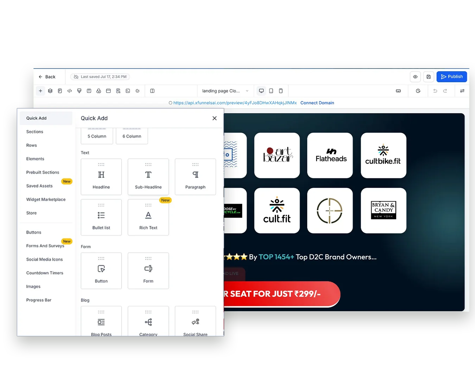Add the Form element tile
The width and height of the screenshot is (475, 380).
point(148,271)
